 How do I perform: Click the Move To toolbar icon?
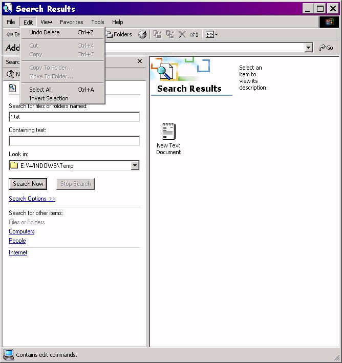[158, 34]
